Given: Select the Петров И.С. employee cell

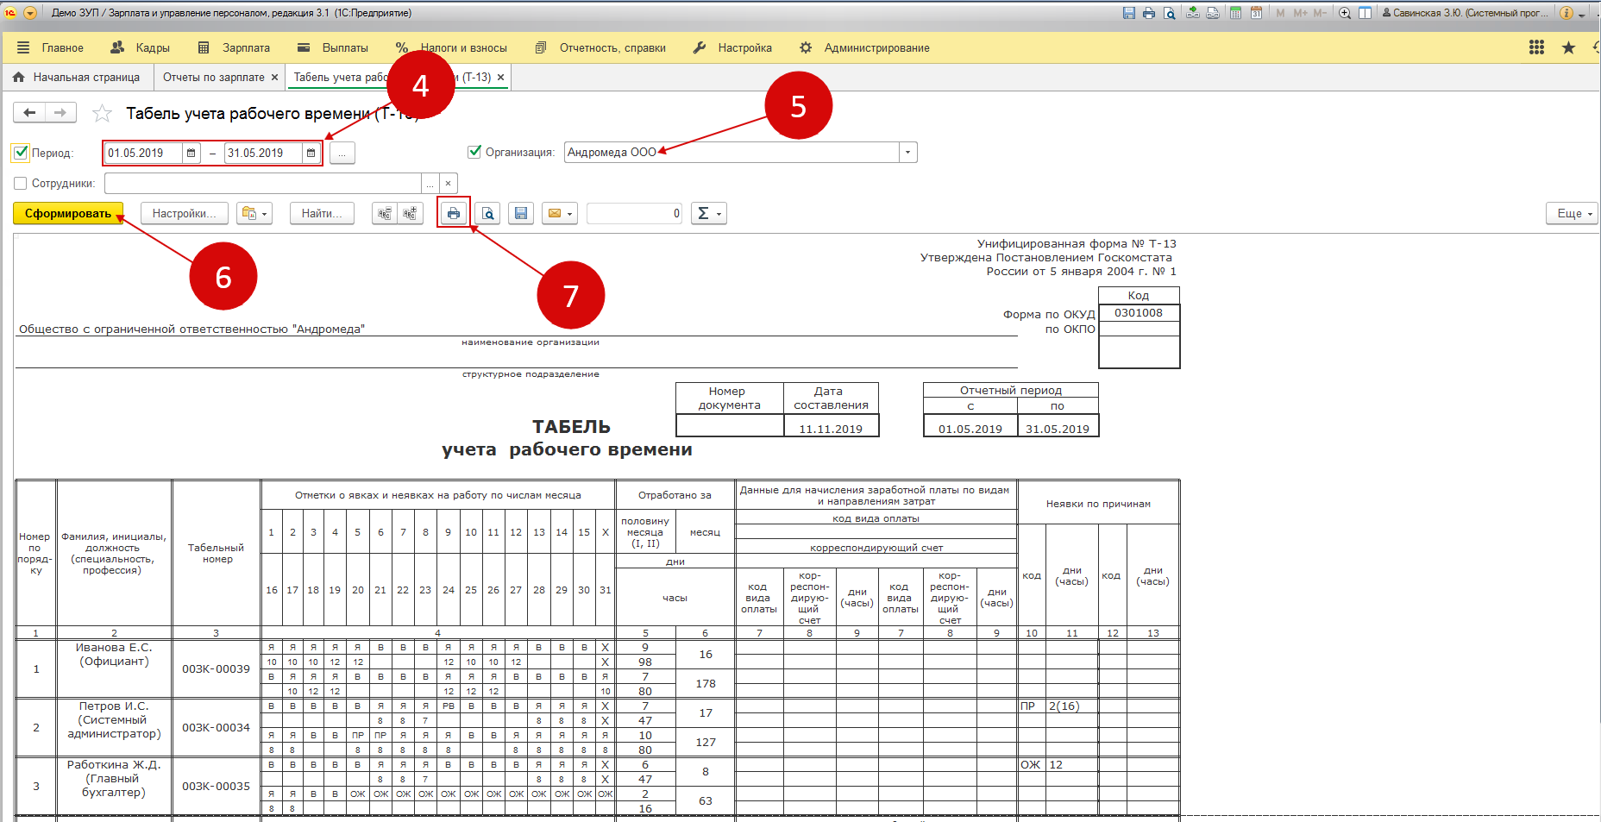Looking at the screenshot, I should point(114,727).
